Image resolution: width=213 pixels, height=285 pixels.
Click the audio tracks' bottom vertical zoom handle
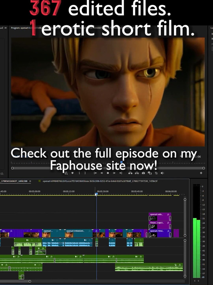click(x=185, y=276)
